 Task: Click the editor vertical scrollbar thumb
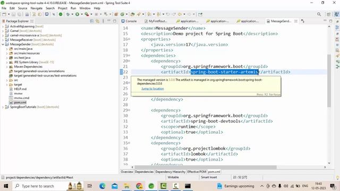[x=329, y=81]
